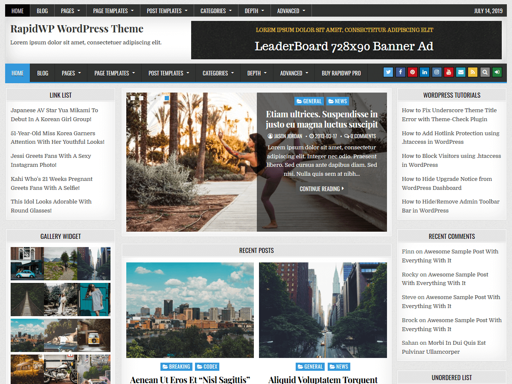Open the Pinterest social icon
Image resolution: width=512 pixels, height=384 pixels.
pos(412,72)
